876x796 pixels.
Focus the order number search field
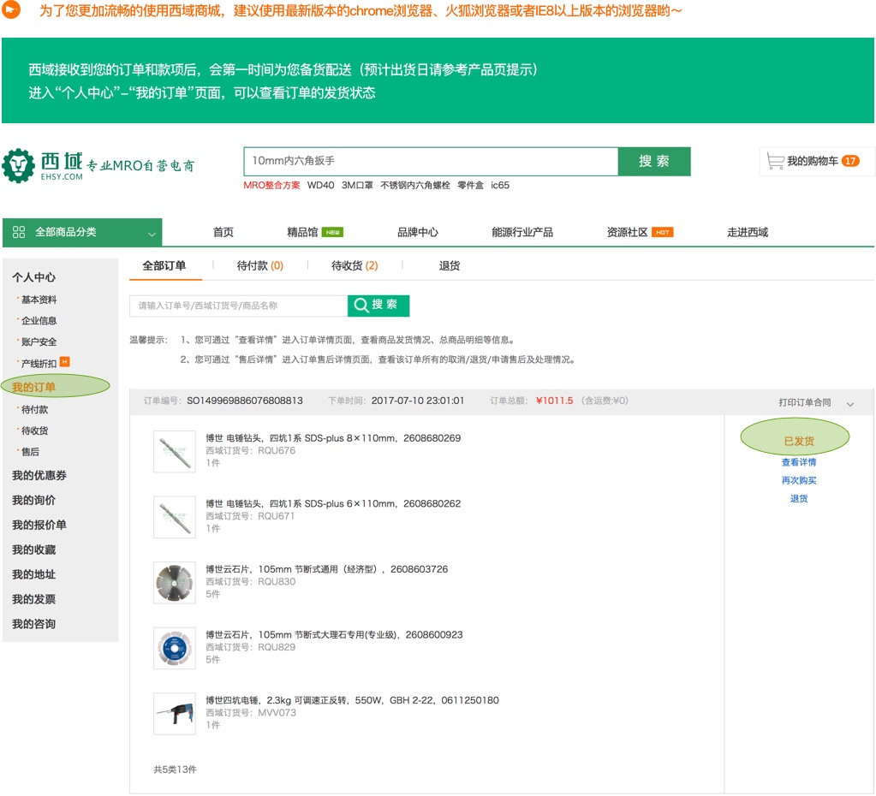(x=238, y=306)
